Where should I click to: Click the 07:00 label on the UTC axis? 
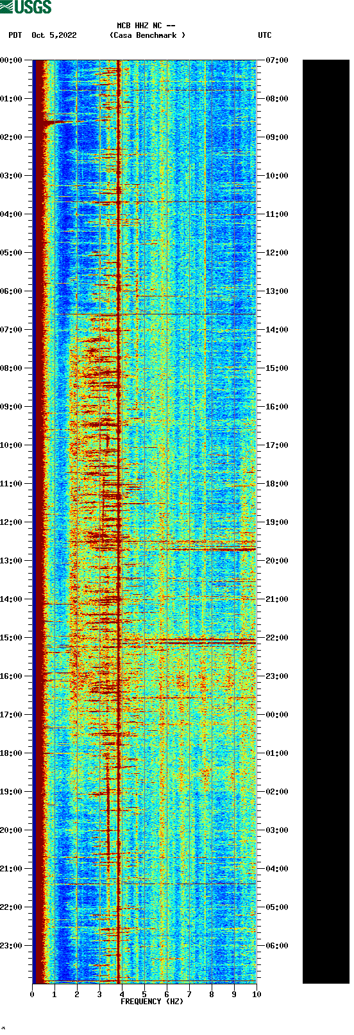tap(277, 60)
